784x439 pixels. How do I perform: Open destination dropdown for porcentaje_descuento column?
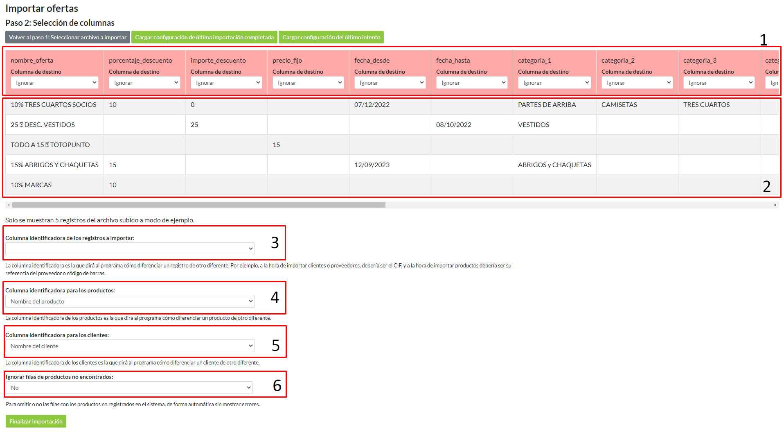144,83
